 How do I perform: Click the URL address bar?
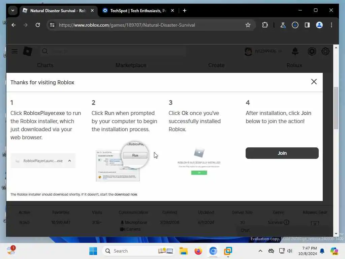coord(151,25)
